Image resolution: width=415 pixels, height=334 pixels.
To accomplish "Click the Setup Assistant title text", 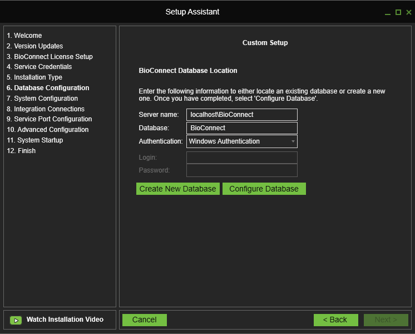I will point(192,12).
